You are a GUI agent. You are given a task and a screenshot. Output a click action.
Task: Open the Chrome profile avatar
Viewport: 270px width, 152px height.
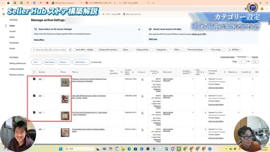(x=262, y=9)
